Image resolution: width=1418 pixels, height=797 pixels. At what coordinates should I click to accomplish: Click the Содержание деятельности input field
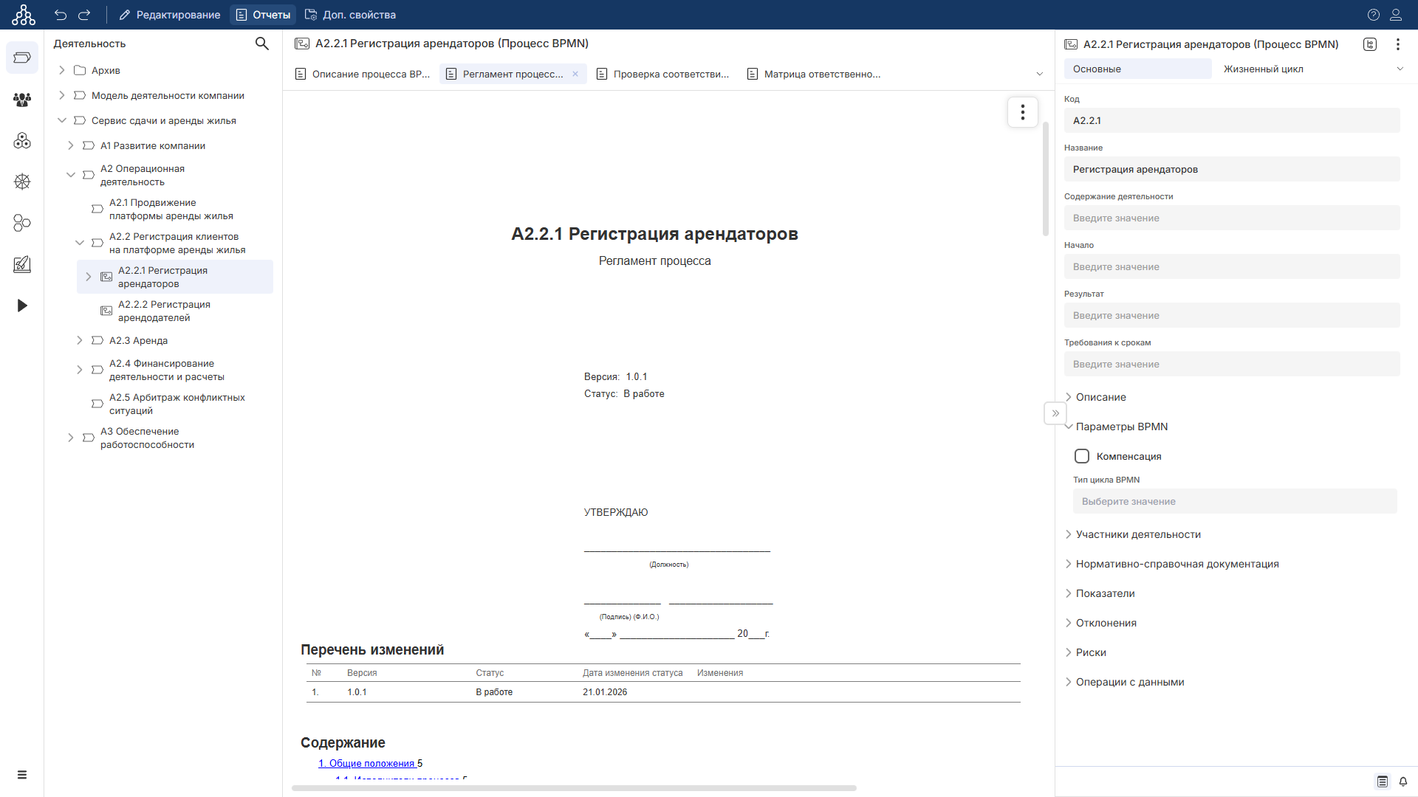tap(1231, 218)
